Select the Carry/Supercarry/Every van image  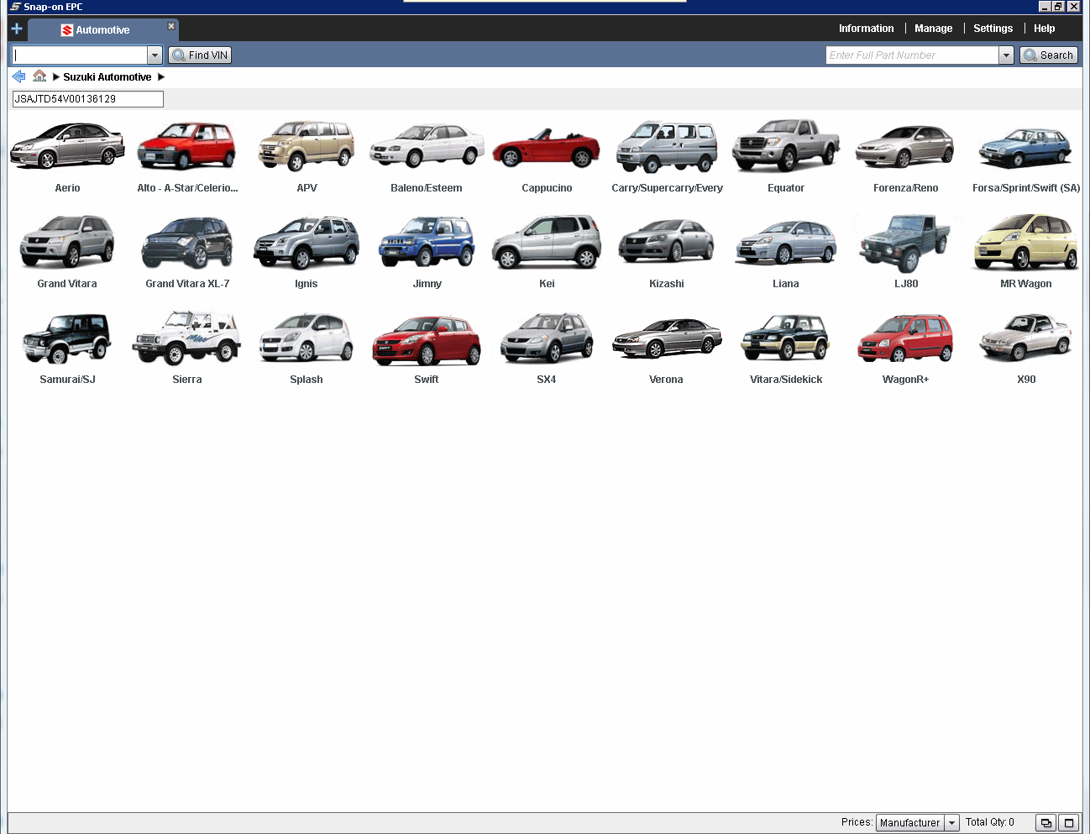point(667,146)
